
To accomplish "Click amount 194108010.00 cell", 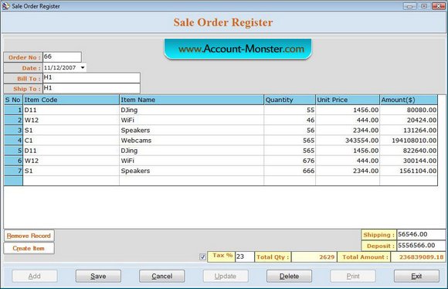I will 409,141.
